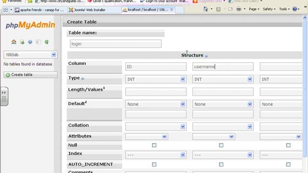
Task: Open the documentation page icon in sidebar
Action: click(38, 42)
